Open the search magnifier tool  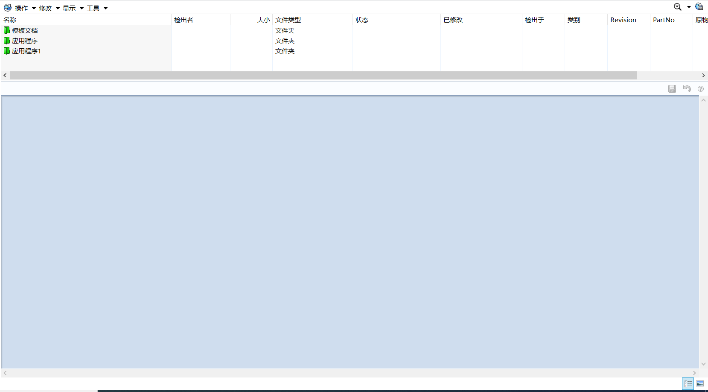[x=677, y=7]
